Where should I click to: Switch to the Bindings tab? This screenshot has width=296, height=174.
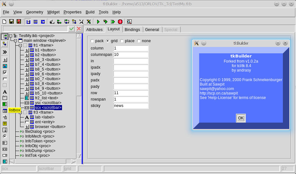point(132,30)
